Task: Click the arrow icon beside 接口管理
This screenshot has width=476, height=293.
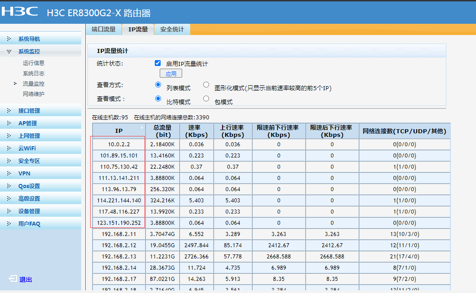Action: coord(9,110)
